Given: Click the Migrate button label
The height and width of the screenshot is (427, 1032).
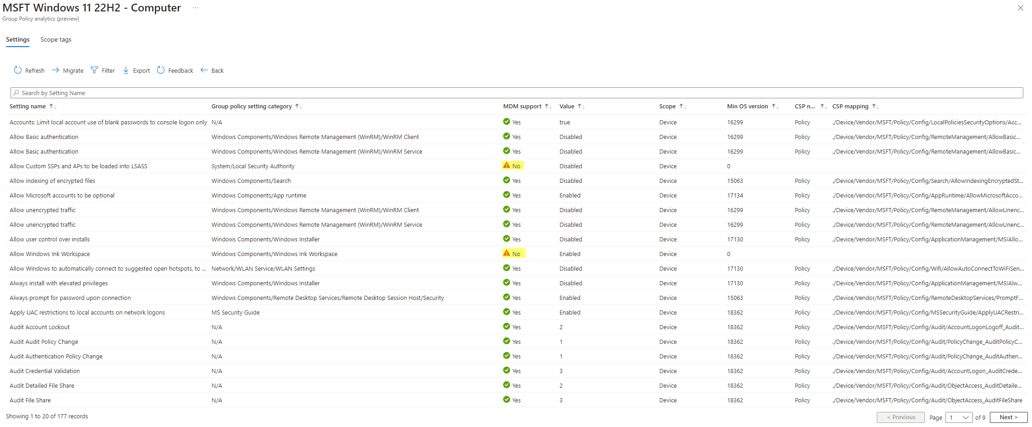Looking at the screenshot, I should (x=73, y=71).
